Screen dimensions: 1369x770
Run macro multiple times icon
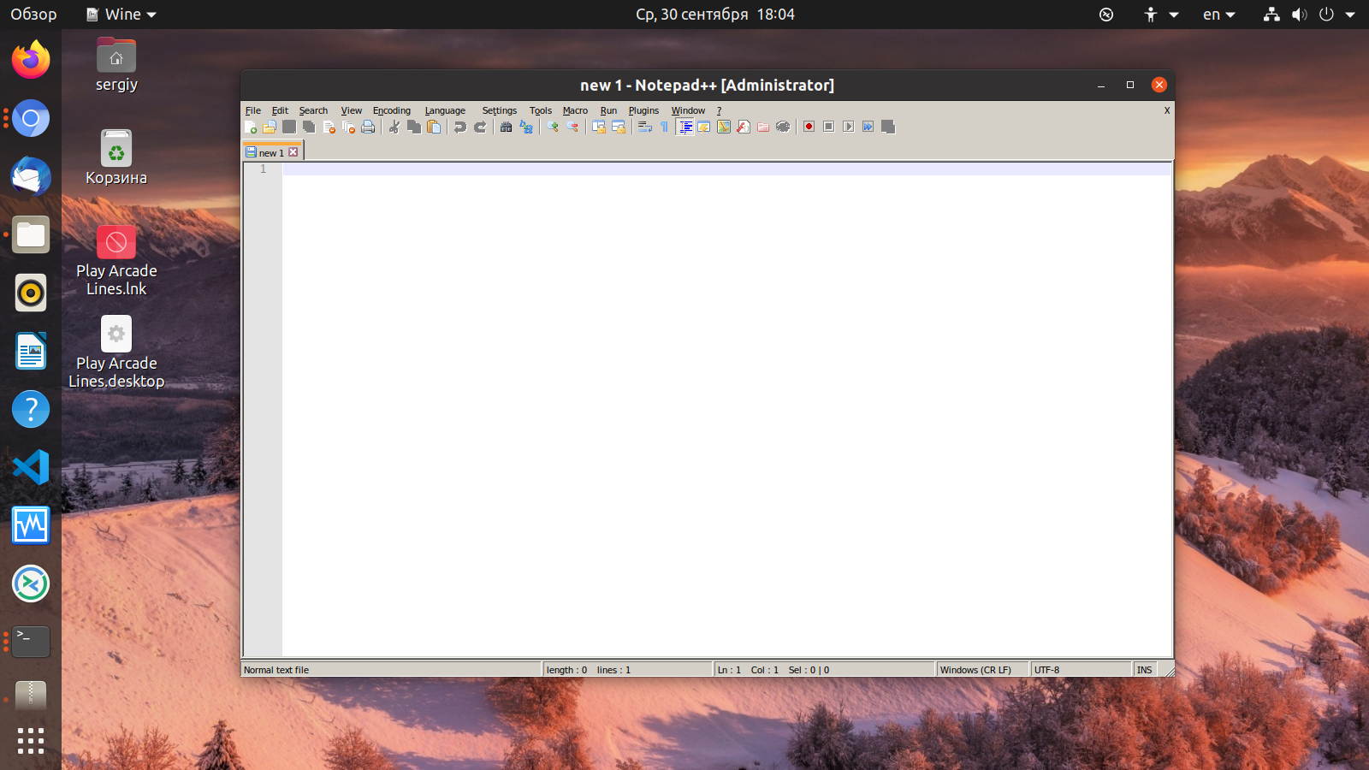tap(868, 127)
